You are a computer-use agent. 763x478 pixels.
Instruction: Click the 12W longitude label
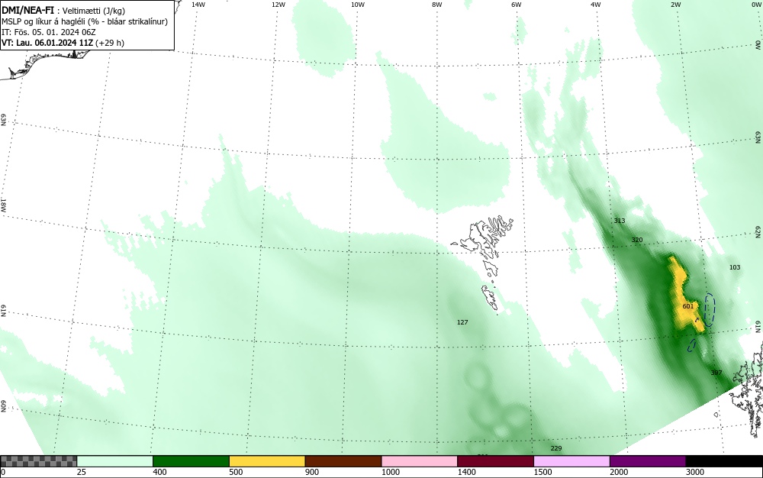278,5
